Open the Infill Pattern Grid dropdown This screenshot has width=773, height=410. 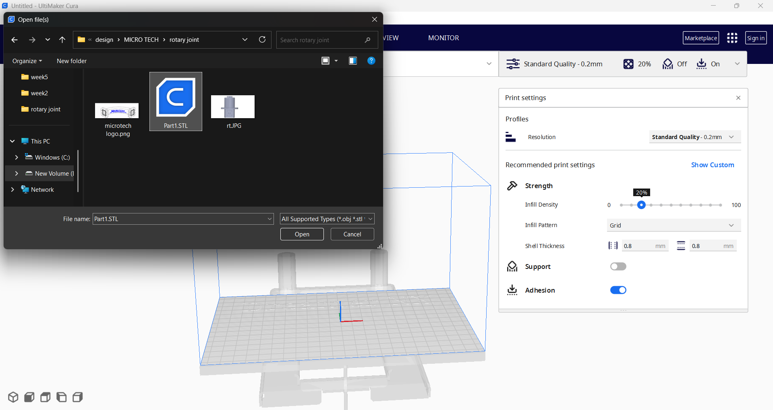674,225
